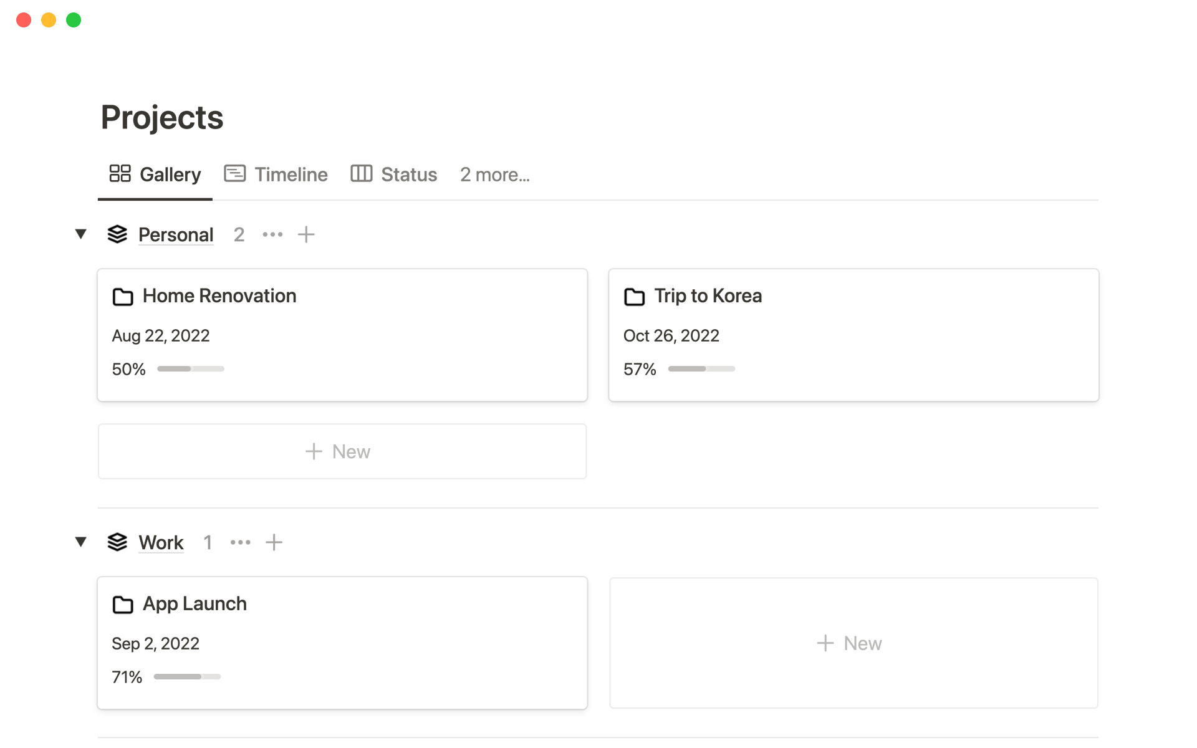Click the Timeline view icon
The image size is (1197, 748).
tap(234, 173)
